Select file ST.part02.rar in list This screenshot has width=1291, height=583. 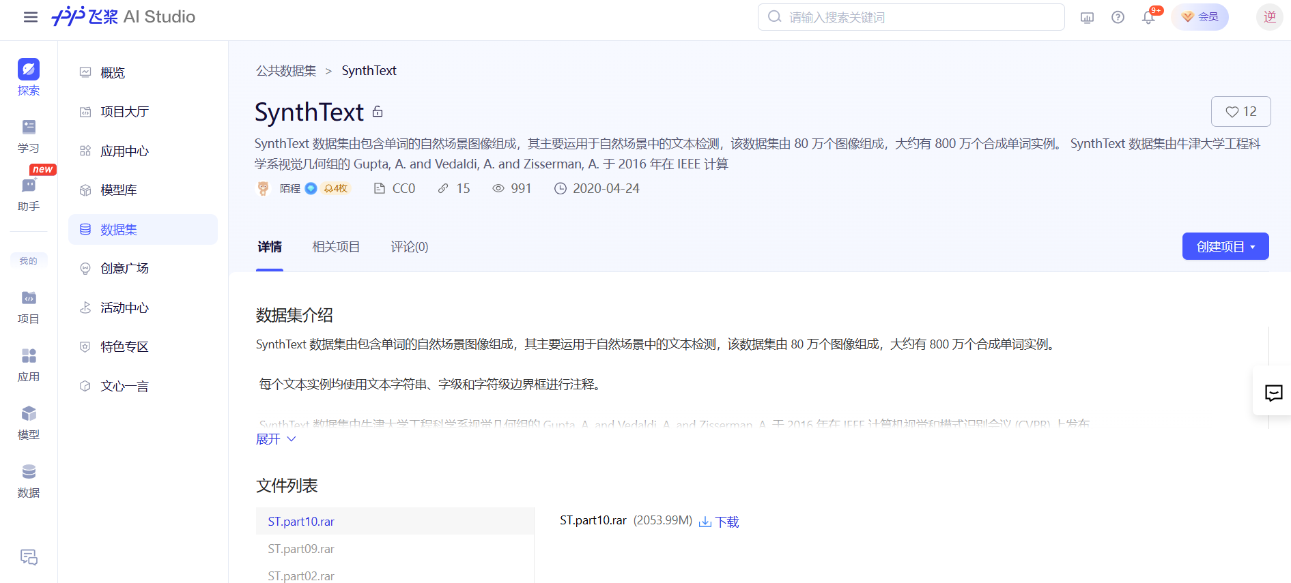click(395, 576)
